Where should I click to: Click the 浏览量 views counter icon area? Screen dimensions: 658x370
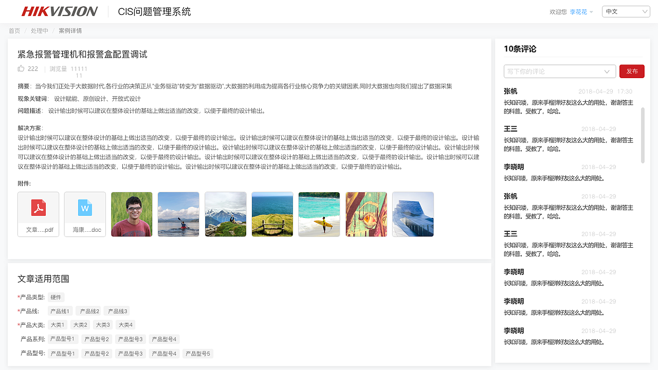(x=58, y=68)
